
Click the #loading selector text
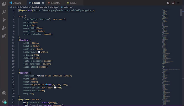point(23,40)
